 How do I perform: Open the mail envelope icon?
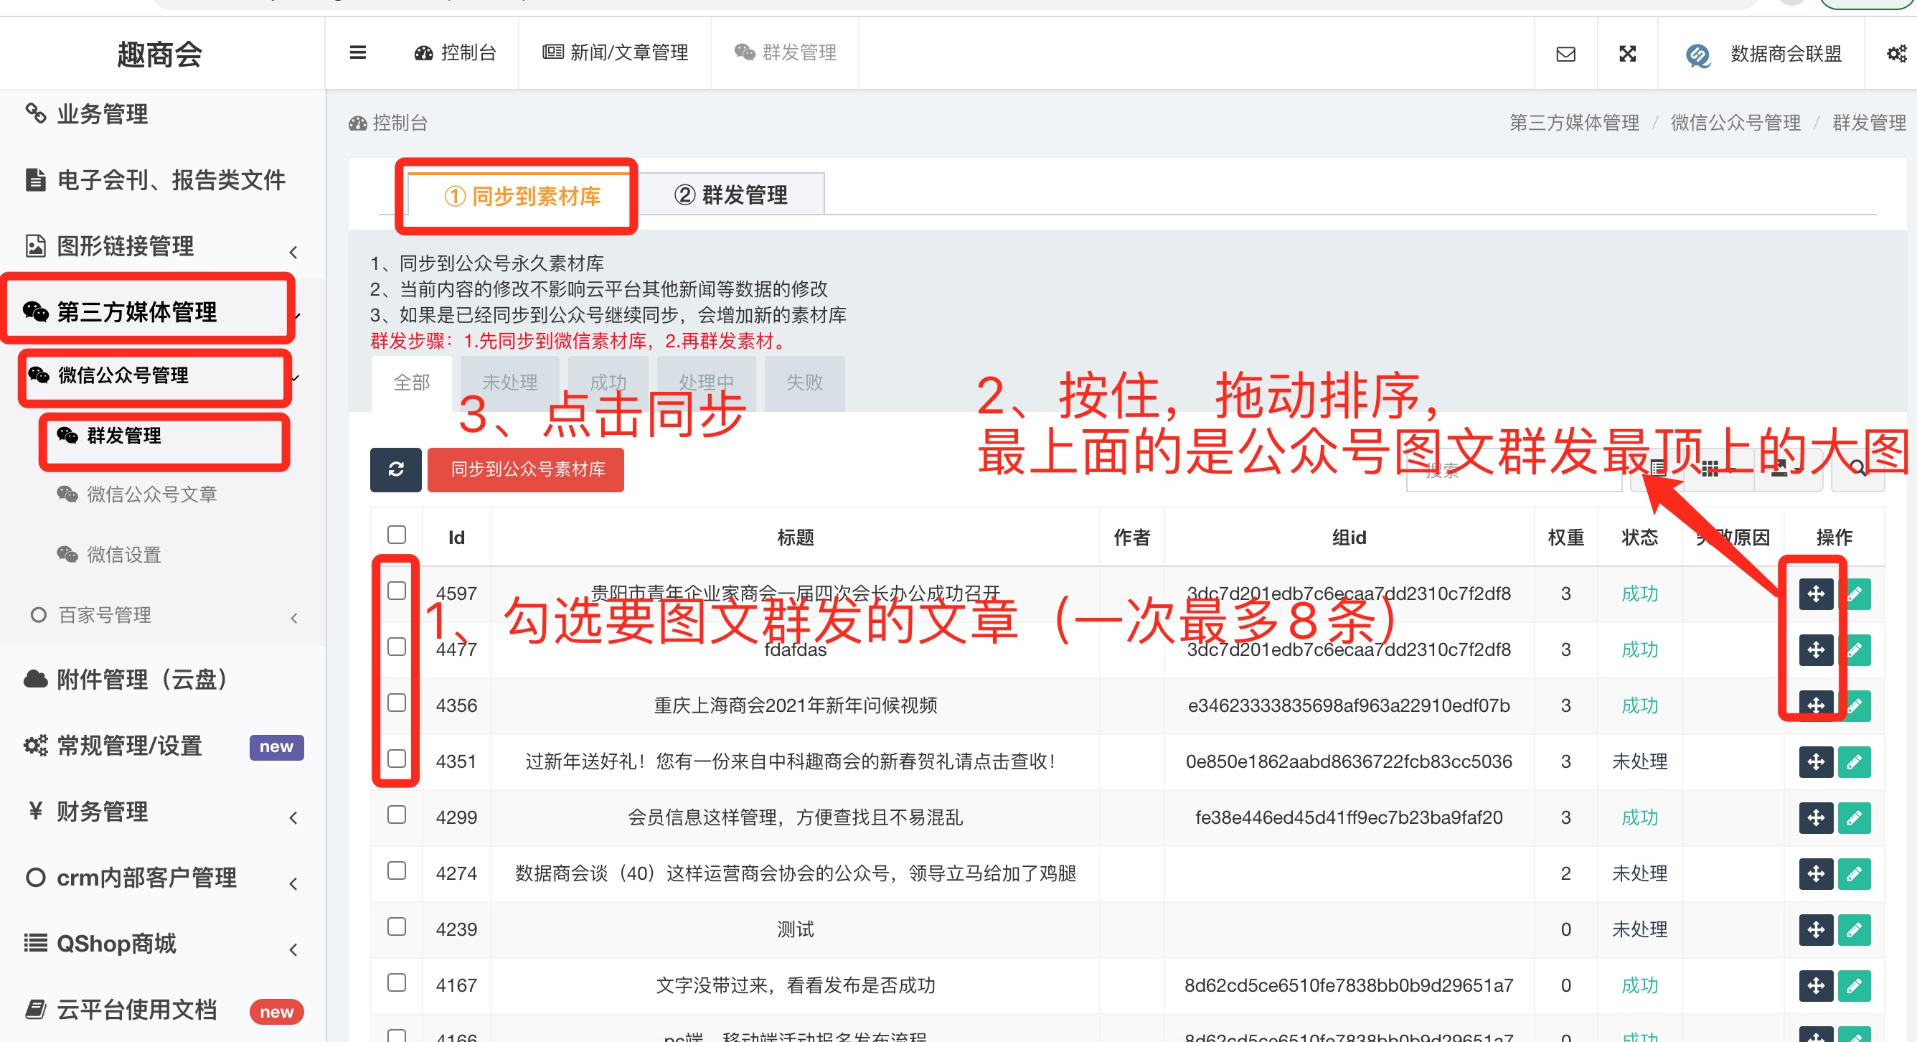click(x=1565, y=54)
